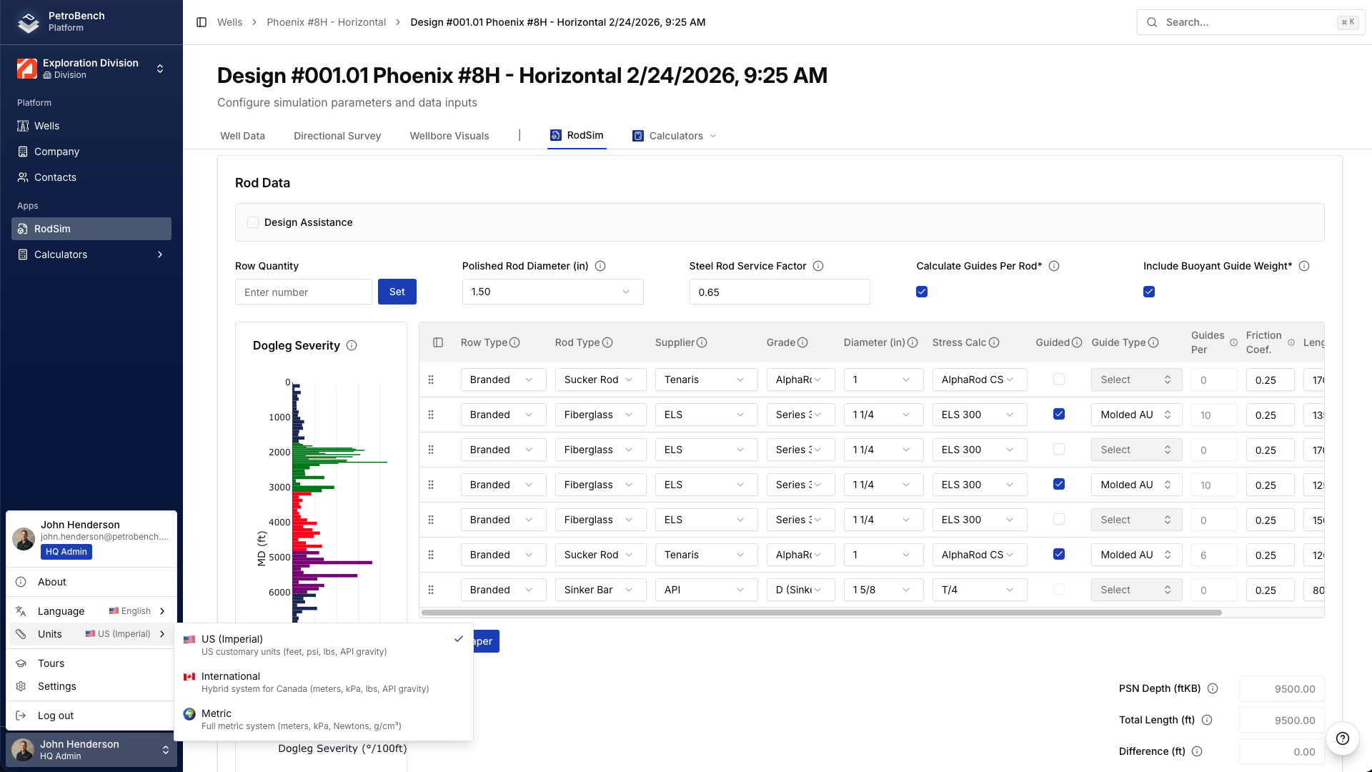Click the PSN Depth info icon
This screenshot has width=1372, height=772.
[1213, 688]
